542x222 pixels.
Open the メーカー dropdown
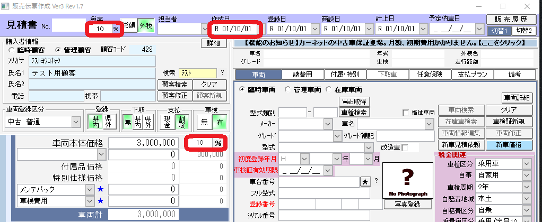(x=328, y=124)
